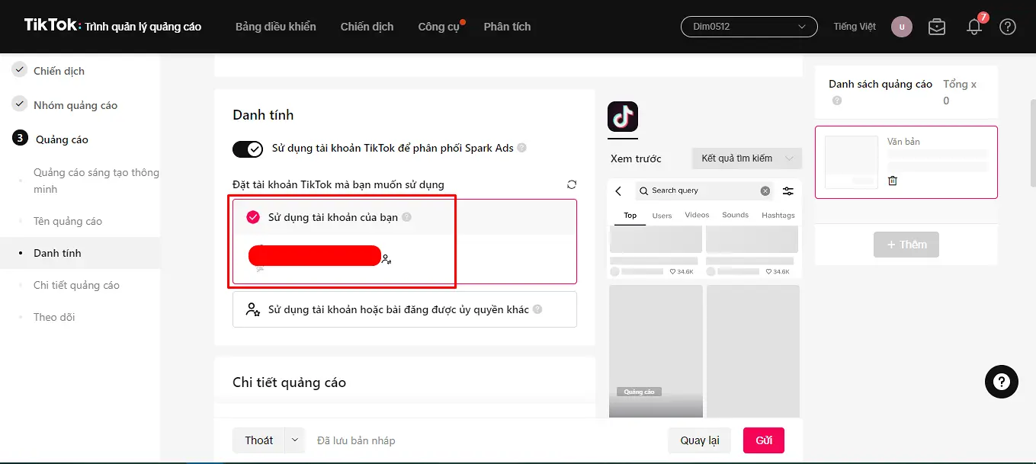Open the help question mark in header
The image size is (1036, 464).
(x=1008, y=27)
